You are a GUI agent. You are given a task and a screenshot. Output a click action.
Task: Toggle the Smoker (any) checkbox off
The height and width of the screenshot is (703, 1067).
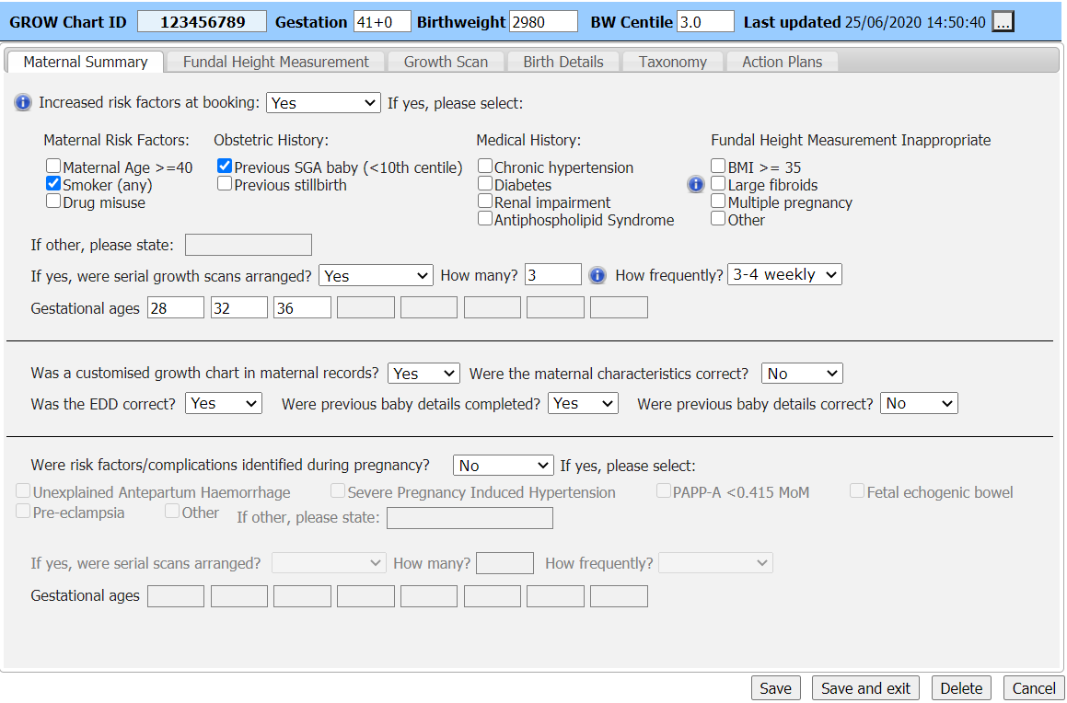pyautogui.click(x=52, y=183)
